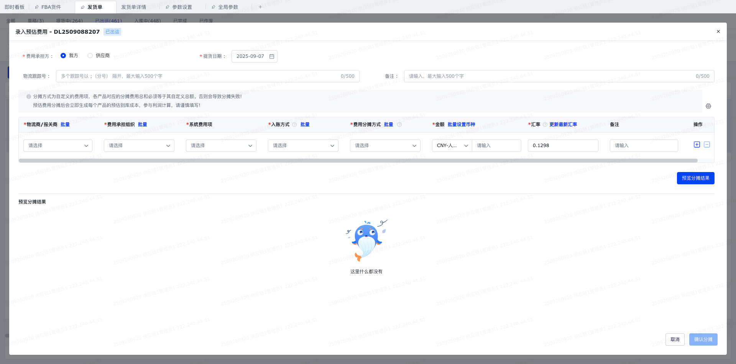Click the fee table horizontal scrollbar
Image resolution: width=736 pixels, height=364 pixels.
(358, 161)
